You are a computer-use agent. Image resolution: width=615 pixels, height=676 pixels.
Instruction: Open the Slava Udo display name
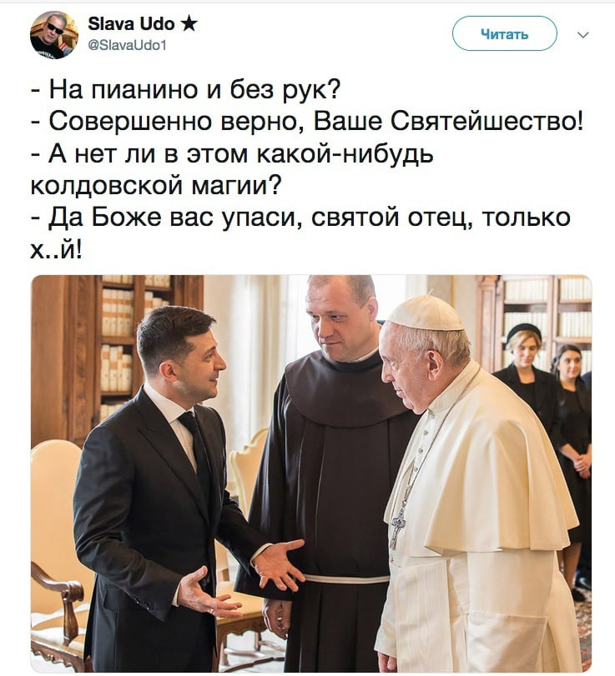point(131,23)
